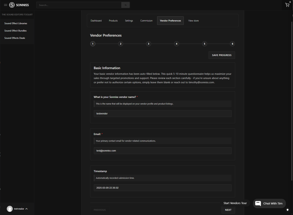Screen dimensions: 293x215
Task: Open the hamburger menu icon
Action: (x=6, y=5)
